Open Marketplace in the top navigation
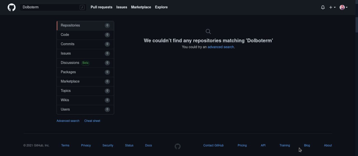The height and width of the screenshot is (156, 358). tap(141, 7)
